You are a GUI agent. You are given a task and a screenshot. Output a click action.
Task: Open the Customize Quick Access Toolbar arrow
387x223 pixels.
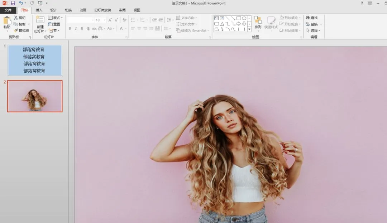pyautogui.click(x=47, y=3)
